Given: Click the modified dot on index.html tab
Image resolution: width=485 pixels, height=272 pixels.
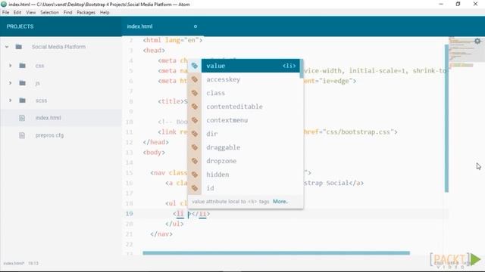Looking at the screenshot, I should (x=196, y=26).
